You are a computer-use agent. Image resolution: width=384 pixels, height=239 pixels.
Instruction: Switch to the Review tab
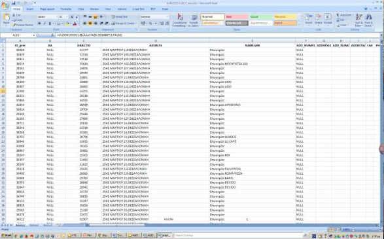click(94, 9)
